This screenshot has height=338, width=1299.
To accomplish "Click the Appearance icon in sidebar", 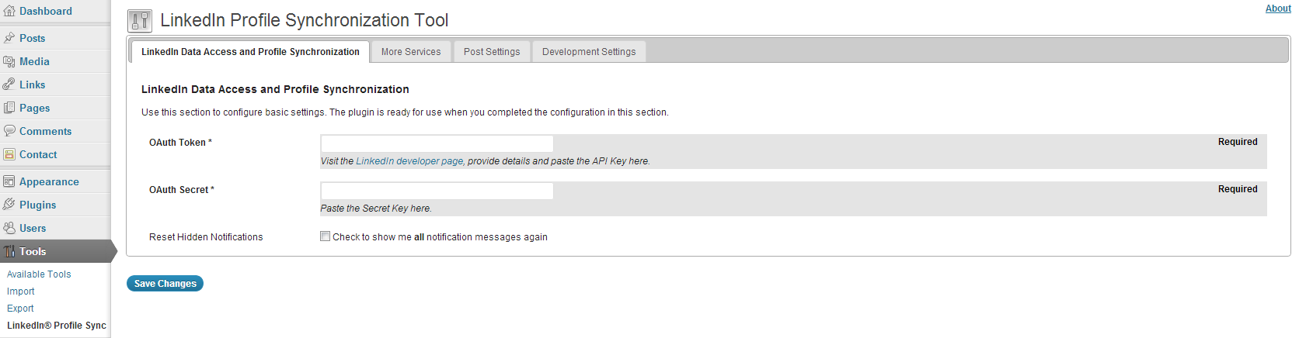I will [x=9, y=181].
